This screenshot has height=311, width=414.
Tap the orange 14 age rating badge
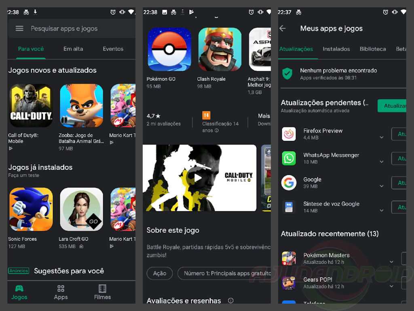pyautogui.click(x=206, y=115)
